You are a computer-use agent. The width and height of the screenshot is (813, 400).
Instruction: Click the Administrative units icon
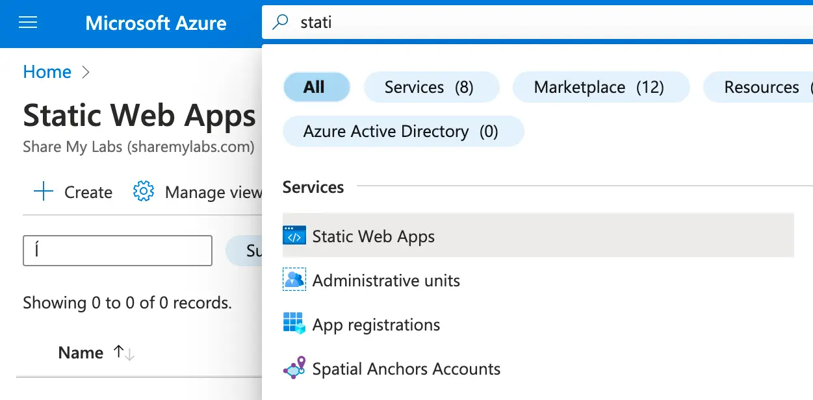(x=294, y=281)
